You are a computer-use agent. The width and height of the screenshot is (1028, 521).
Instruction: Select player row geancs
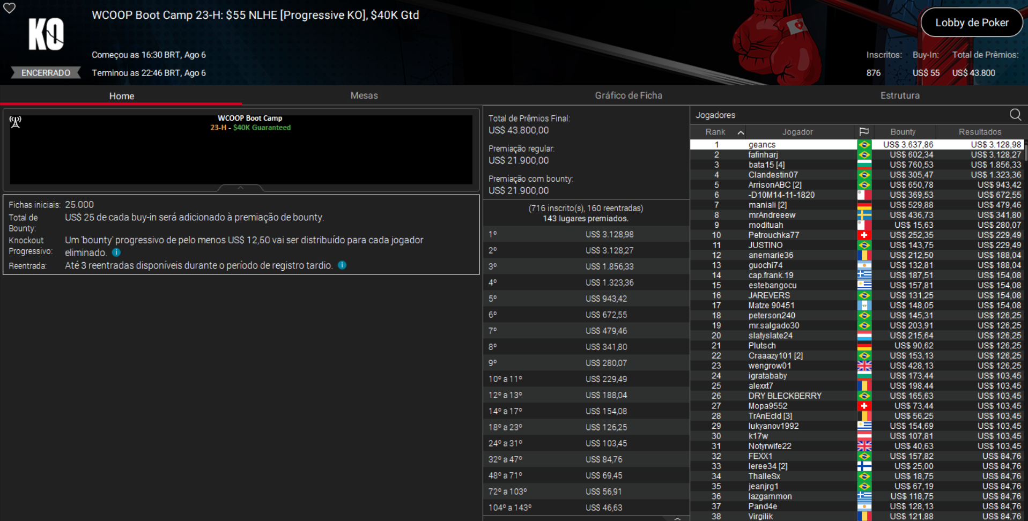coord(857,145)
